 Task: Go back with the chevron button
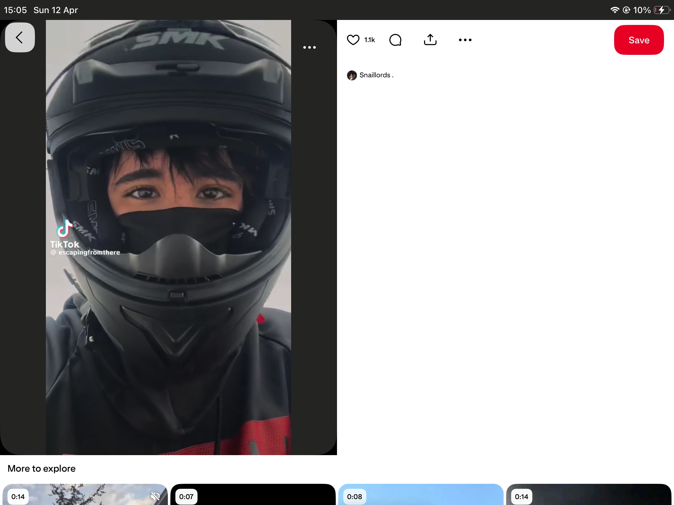pos(20,37)
